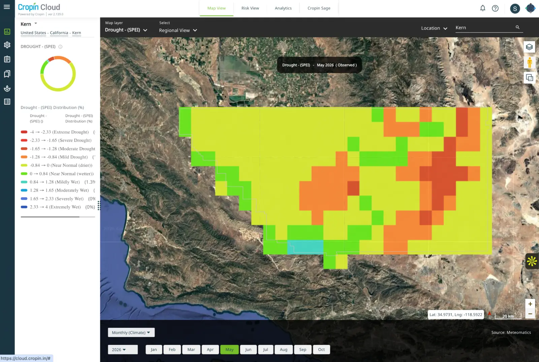Click the search magnifier icon
Screen dimensions: 539x362
[x=517, y=27]
